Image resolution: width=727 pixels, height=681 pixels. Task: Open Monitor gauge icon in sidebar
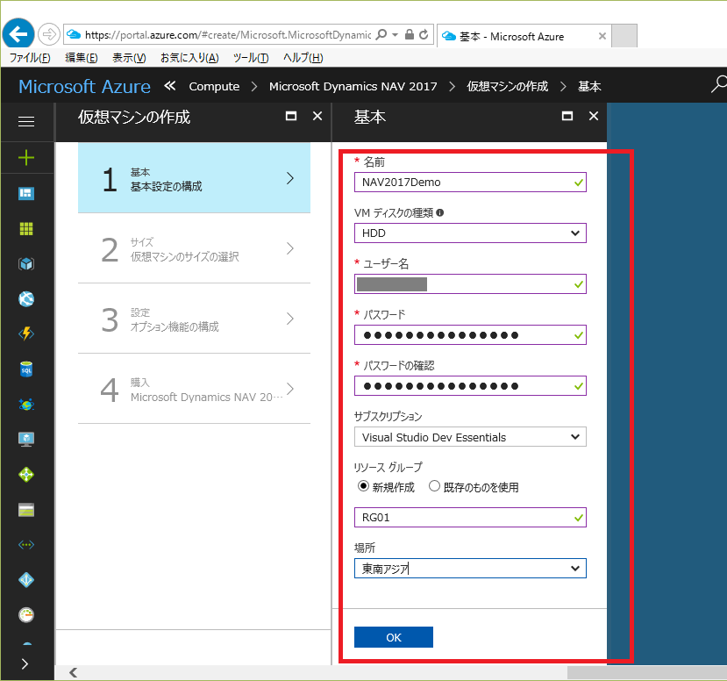(26, 615)
